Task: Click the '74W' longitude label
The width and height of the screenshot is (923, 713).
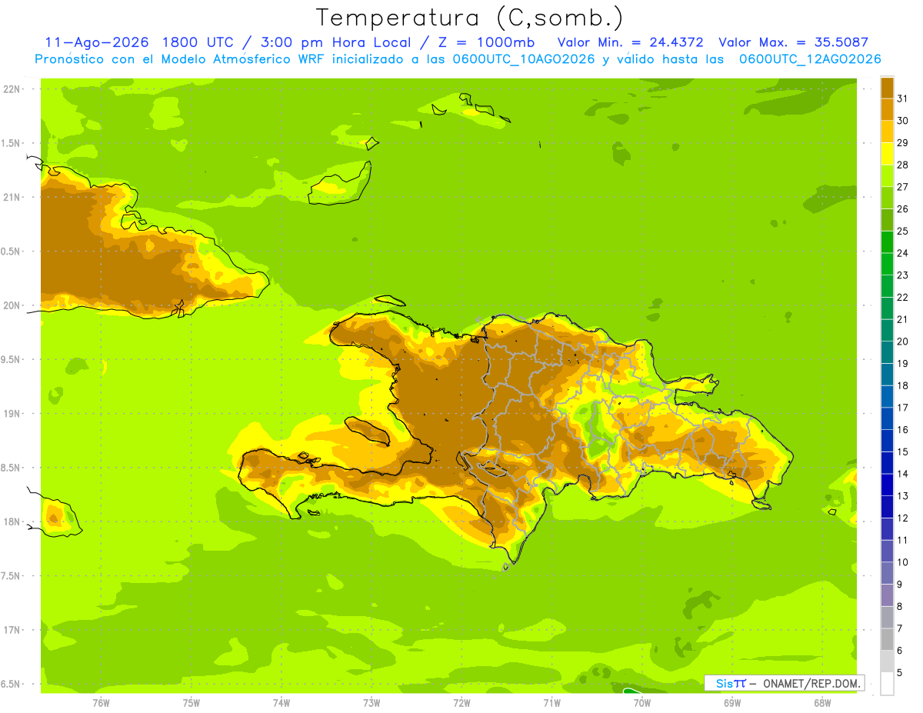Action: (x=281, y=703)
